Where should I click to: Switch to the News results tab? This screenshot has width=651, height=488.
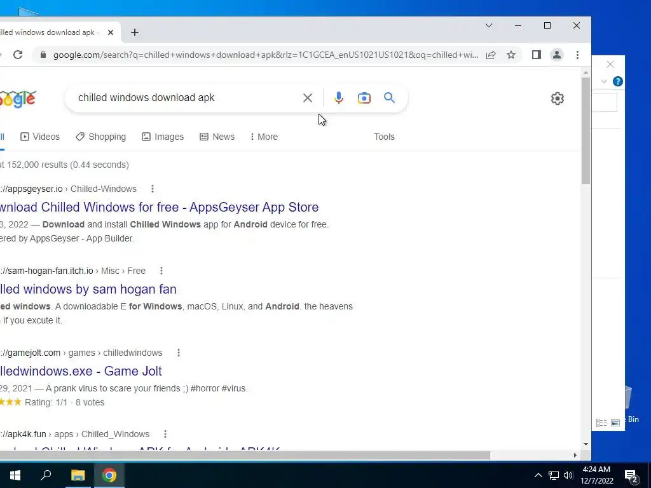217,137
